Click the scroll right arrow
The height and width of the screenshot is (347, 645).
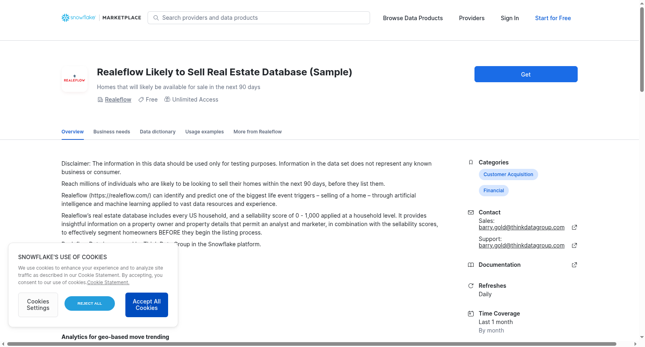(x=636, y=344)
